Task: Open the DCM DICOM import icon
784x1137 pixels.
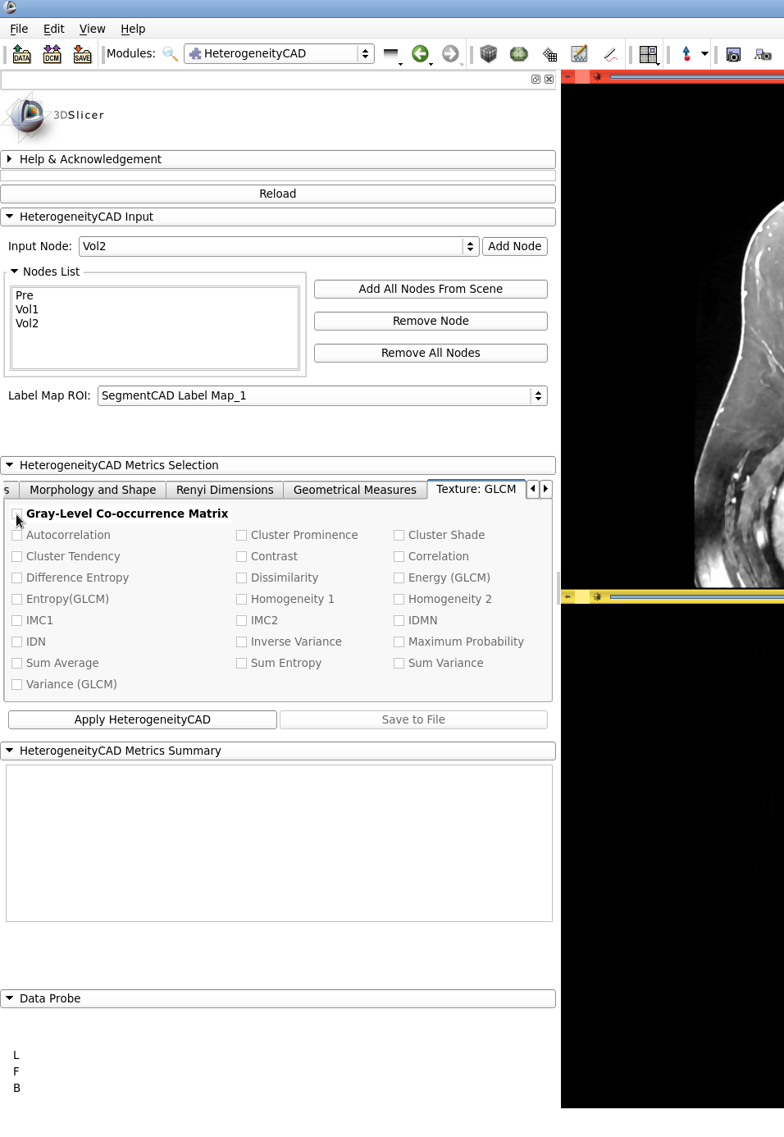Action: pos(52,54)
